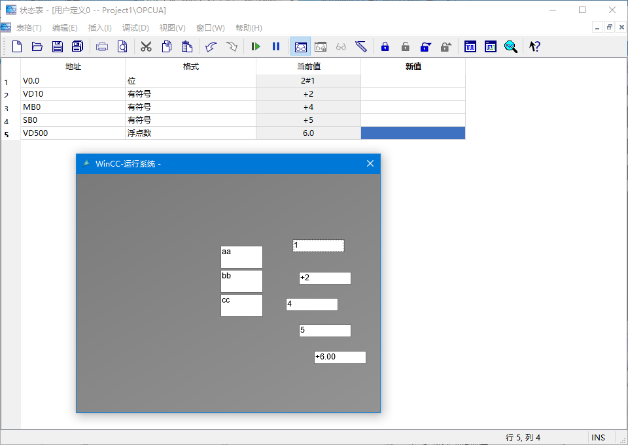The width and height of the screenshot is (628, 445).
Task: Select address cell MB0
Action: click(x=73, y=107)
